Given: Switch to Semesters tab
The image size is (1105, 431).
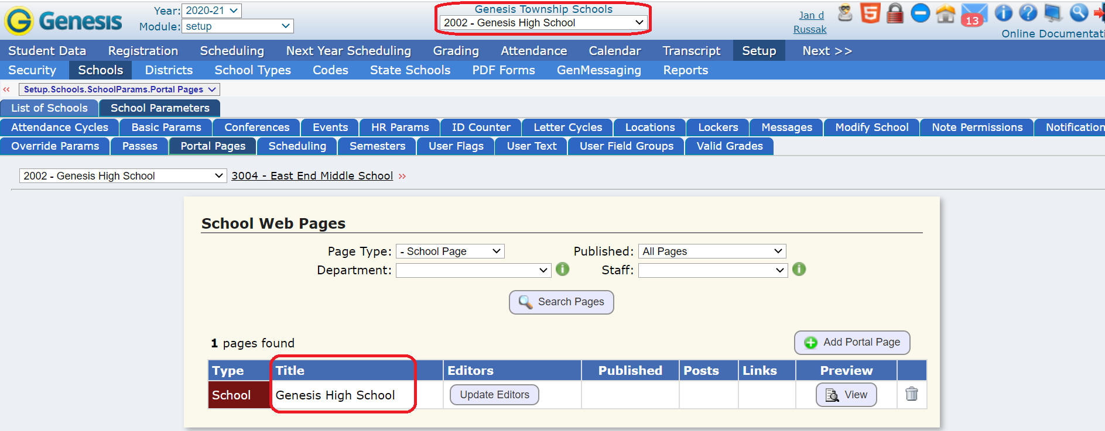Looking at the screenshot, I should coord(377,146).
